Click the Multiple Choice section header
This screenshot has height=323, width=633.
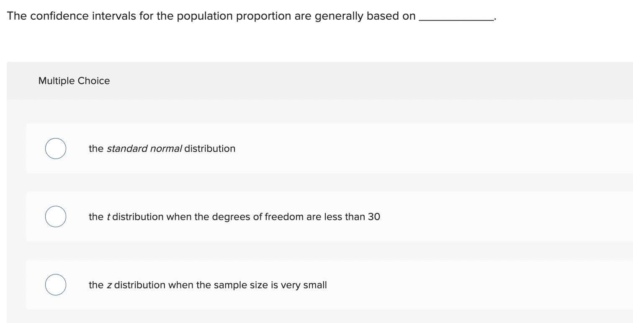pos(74,80)
